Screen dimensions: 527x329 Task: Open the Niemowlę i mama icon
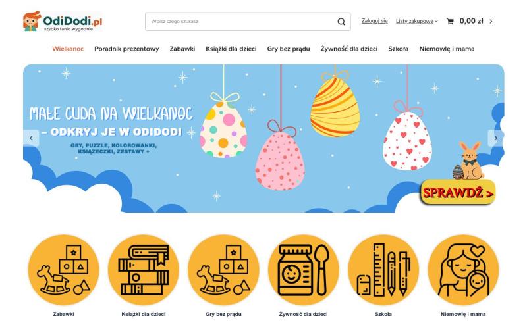464,270
